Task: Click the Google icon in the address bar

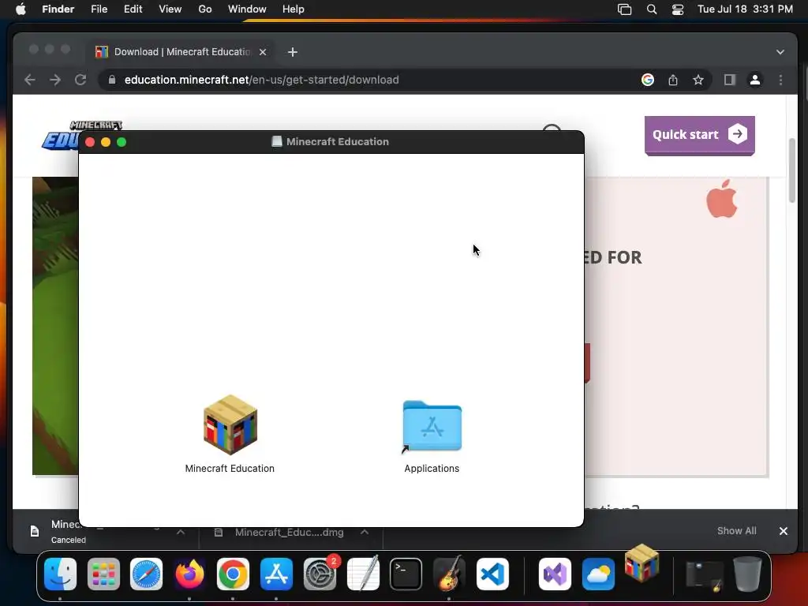Action: coord(648,80)
